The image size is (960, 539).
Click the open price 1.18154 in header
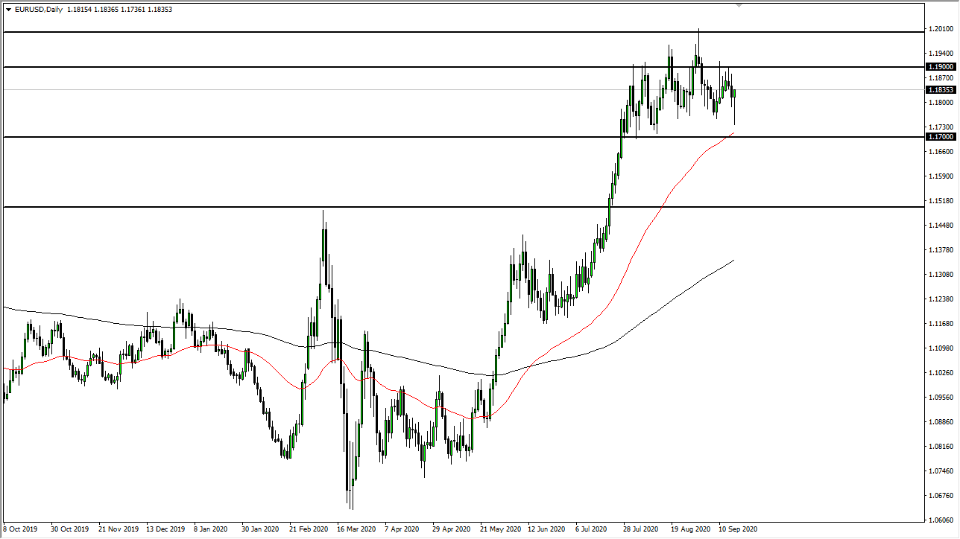click(78, 10)
